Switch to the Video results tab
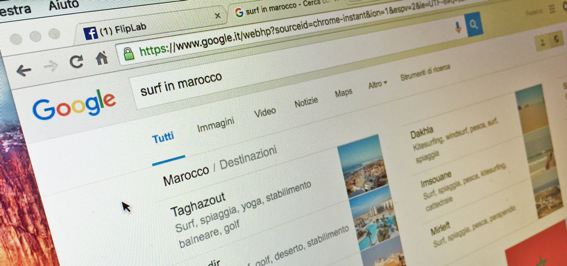This screenshot has height=266, width=567. point(265,112)
